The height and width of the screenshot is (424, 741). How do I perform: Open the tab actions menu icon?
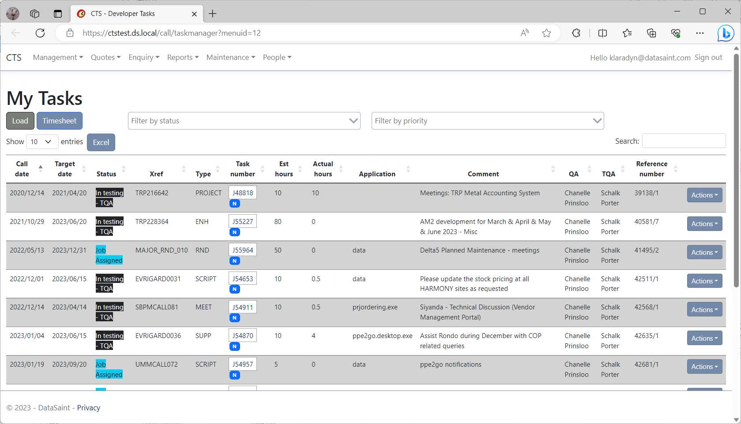(58, 14)
